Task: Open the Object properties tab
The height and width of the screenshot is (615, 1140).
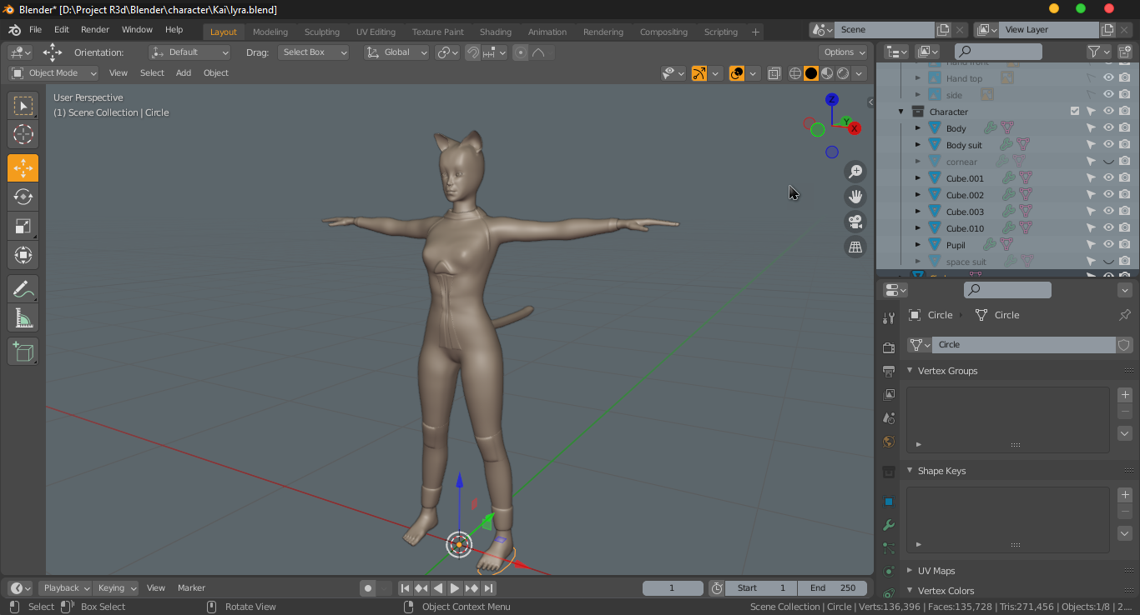Action: pos(889,501)
